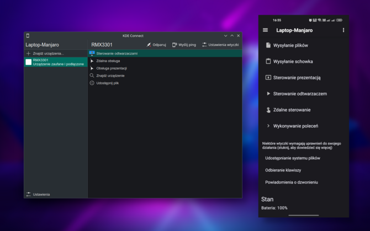Screen dimensions: 370x231
Task: Tap Wysyłanie schowka on phone
Action: point(304,61)
